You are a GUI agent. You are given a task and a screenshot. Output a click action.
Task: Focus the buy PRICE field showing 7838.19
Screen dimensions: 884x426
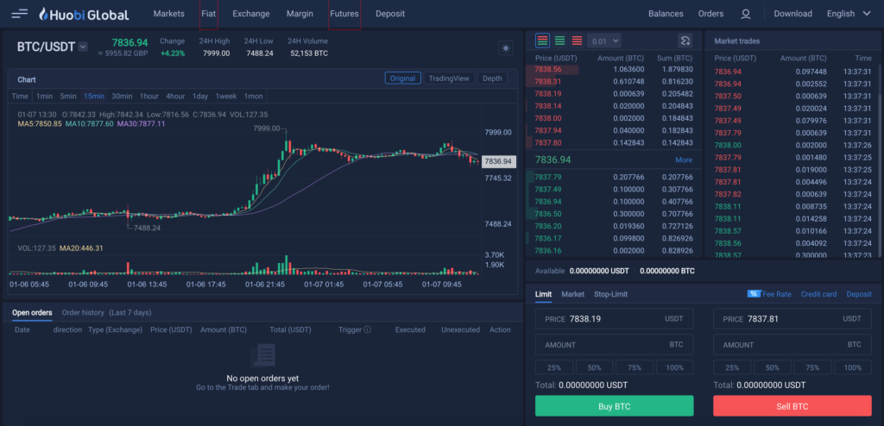click(615, 319)
